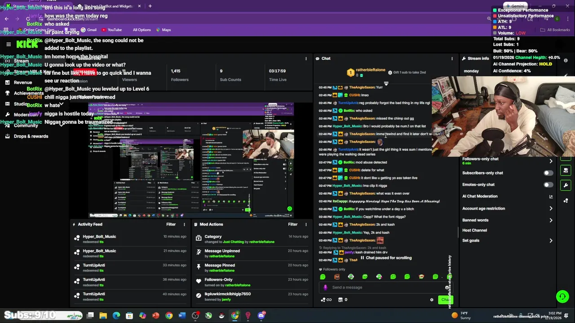Open Mod Actions Filter dropdown
This screenshot has height=323, width=575.
tap(292, 224)
